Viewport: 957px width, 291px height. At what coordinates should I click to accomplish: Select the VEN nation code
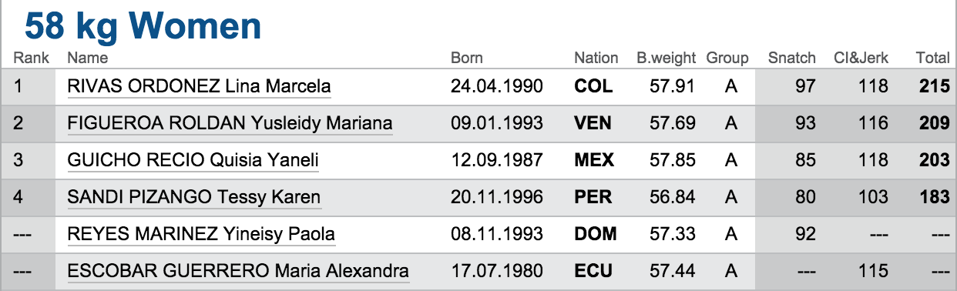pyautogui.click(x=593, y=123)
